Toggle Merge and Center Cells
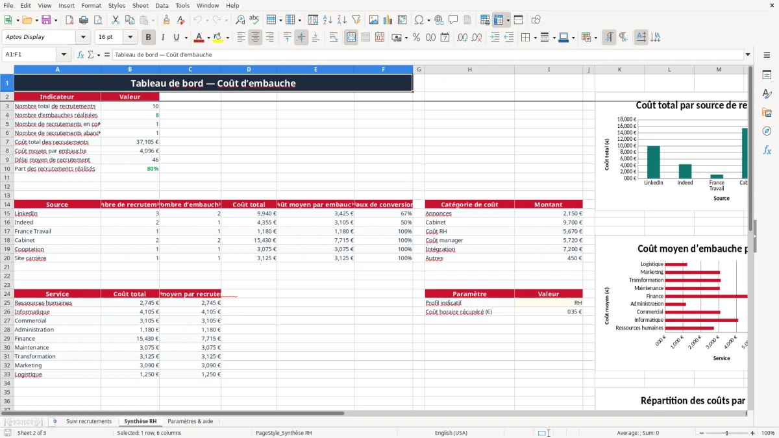The image size is (779, 438). point(351,38)
